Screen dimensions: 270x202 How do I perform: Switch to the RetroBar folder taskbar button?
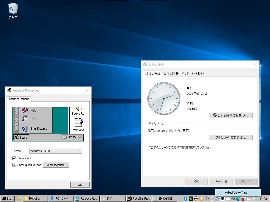(x=35, y=199)
